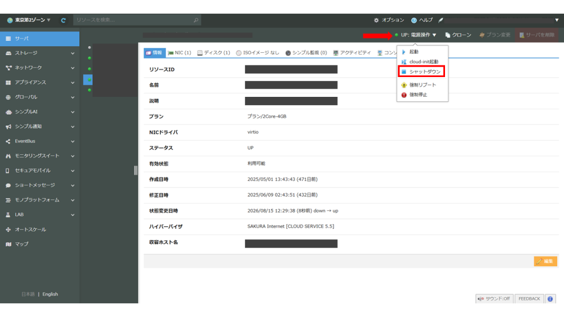Switch to the ディスク (1) tab
564x317 pixels.
[x=214, y=53]
